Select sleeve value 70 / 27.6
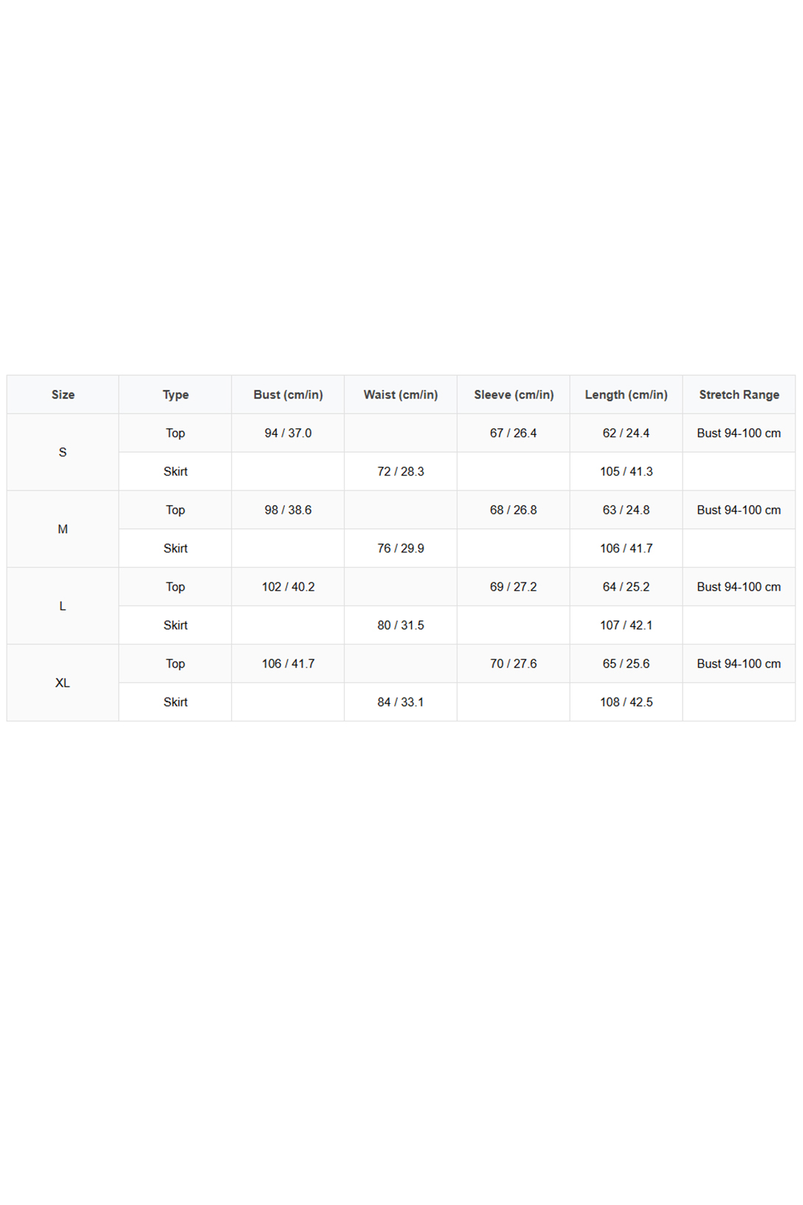 click(x=514, y=663)
